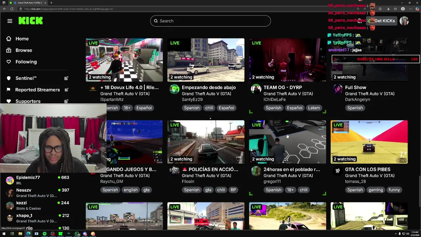Viewport: 421px width, 237px height.
Task: Reload the page with refresh icon
Action: (12, 9)
